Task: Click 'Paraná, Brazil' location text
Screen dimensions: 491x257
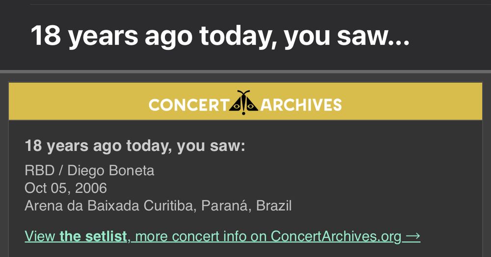Action: [x=246, y=206]
